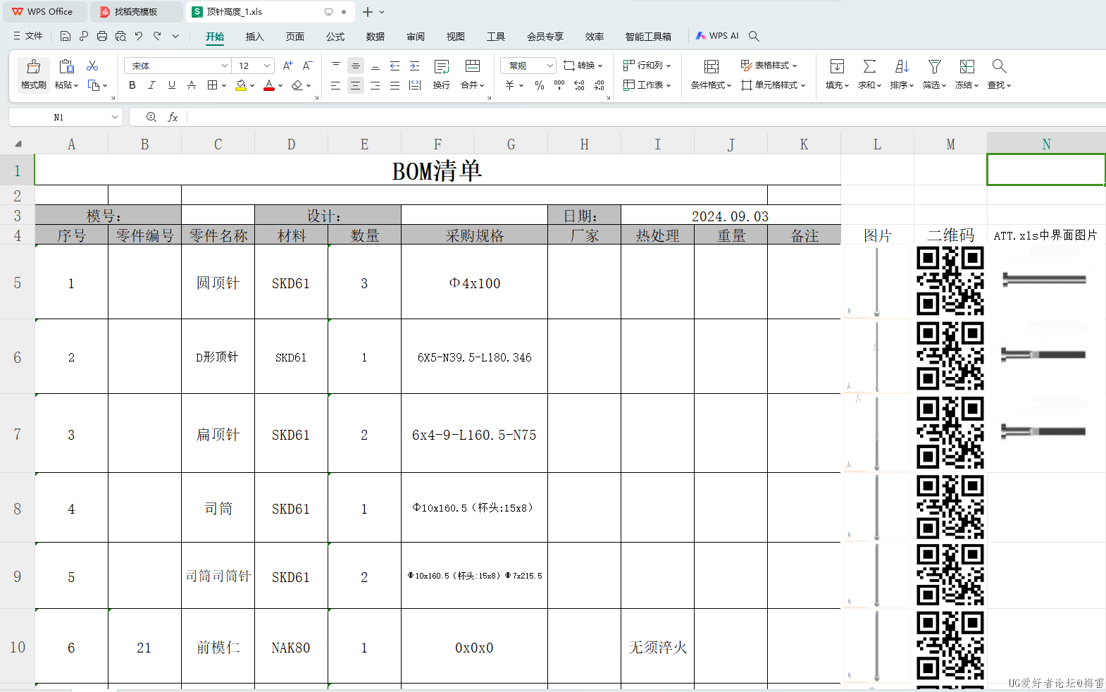This screenshot has height=692, width=1106.
Task: Expand the Name Box dropdown arrow
Action: 114,117
